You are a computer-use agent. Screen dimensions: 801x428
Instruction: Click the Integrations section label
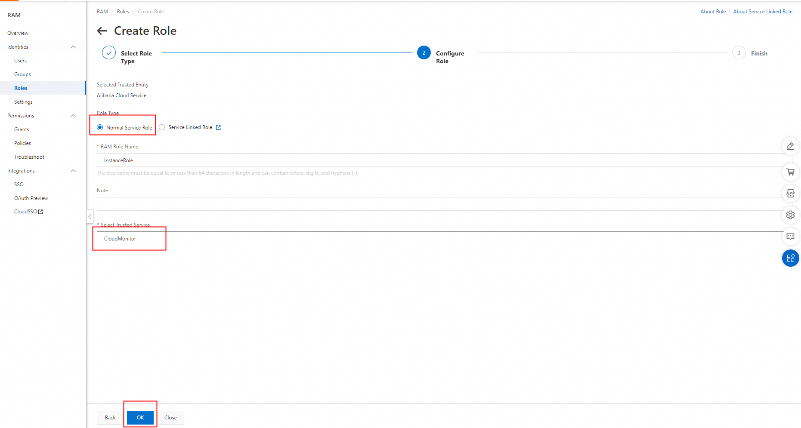click(x=21, y=171)
